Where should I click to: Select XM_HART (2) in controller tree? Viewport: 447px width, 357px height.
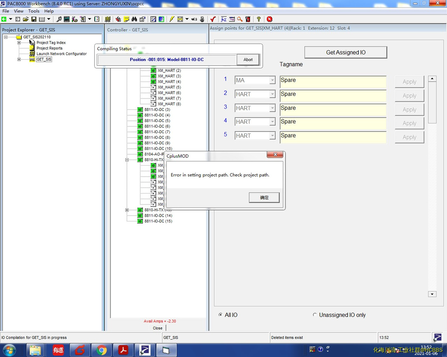169,71
